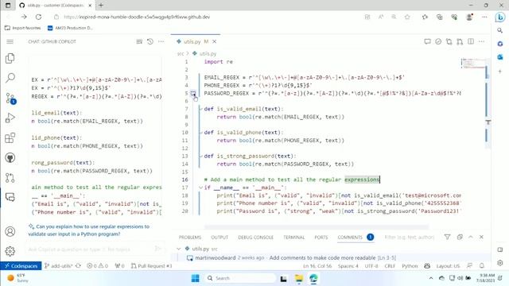Image resolution: width=509 pixels, height=286 pixels.
Task: Send the Copilot chat message
Action: point(157,249)
